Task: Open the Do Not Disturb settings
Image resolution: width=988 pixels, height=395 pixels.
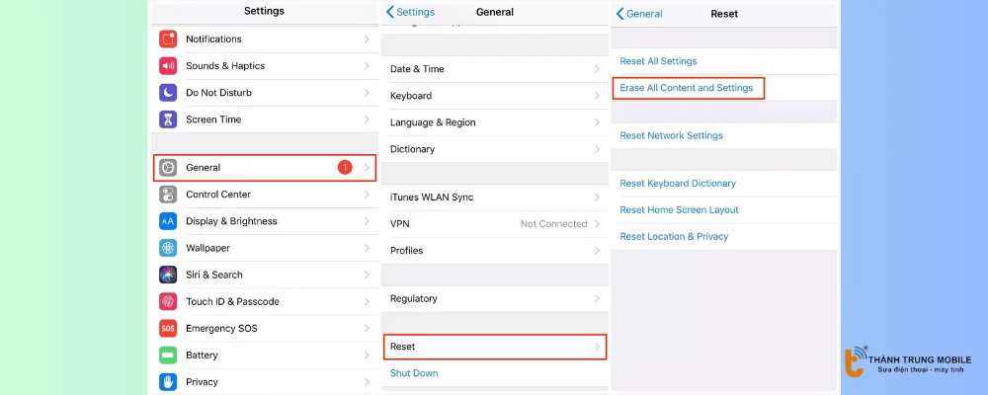Action: click(265, 93)
